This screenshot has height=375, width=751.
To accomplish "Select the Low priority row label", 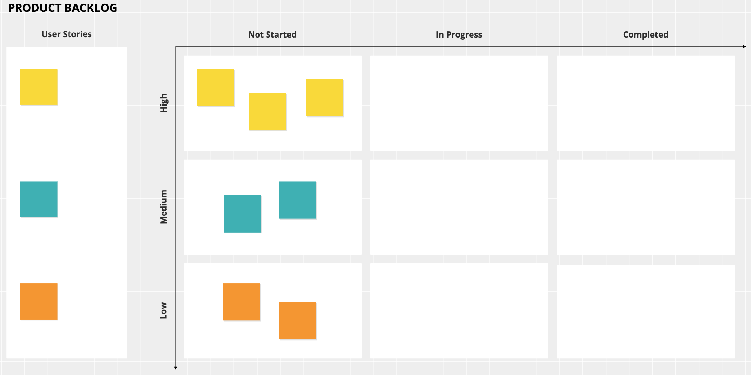I will [164, 310].
